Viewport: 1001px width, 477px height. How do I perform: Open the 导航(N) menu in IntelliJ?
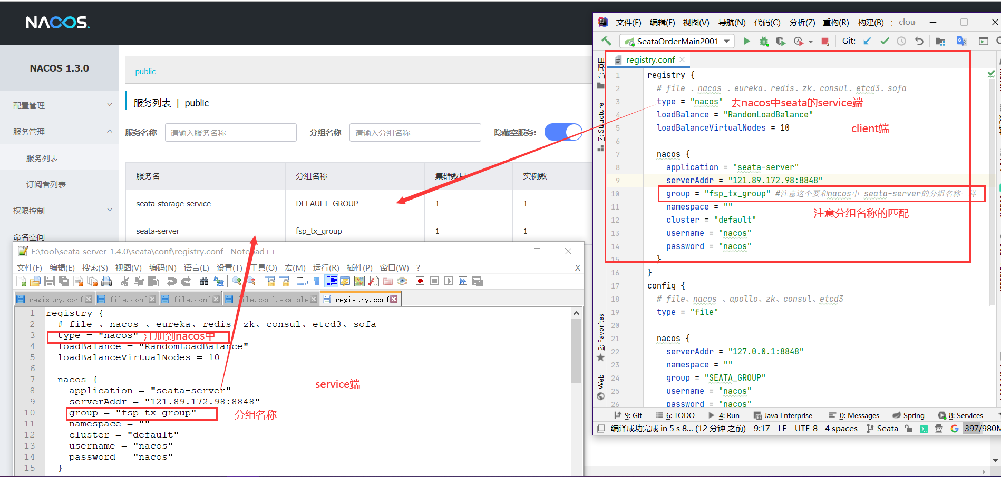point(732,22)
